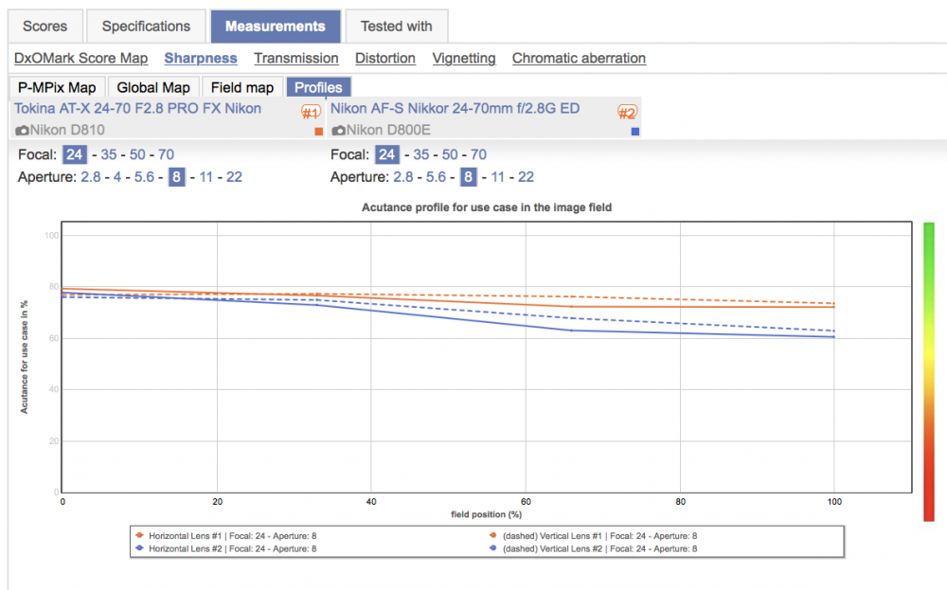Choose aperture 4 for the Tokina lens
This screenshot has width=947, height=590.
tap(117, 177)
